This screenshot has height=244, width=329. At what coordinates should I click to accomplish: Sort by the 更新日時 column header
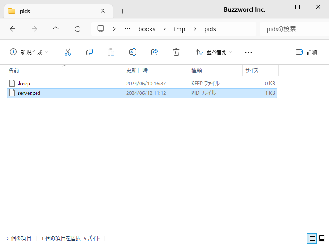pos(155,70)
